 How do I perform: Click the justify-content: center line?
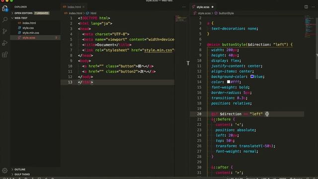click(237, 66)
